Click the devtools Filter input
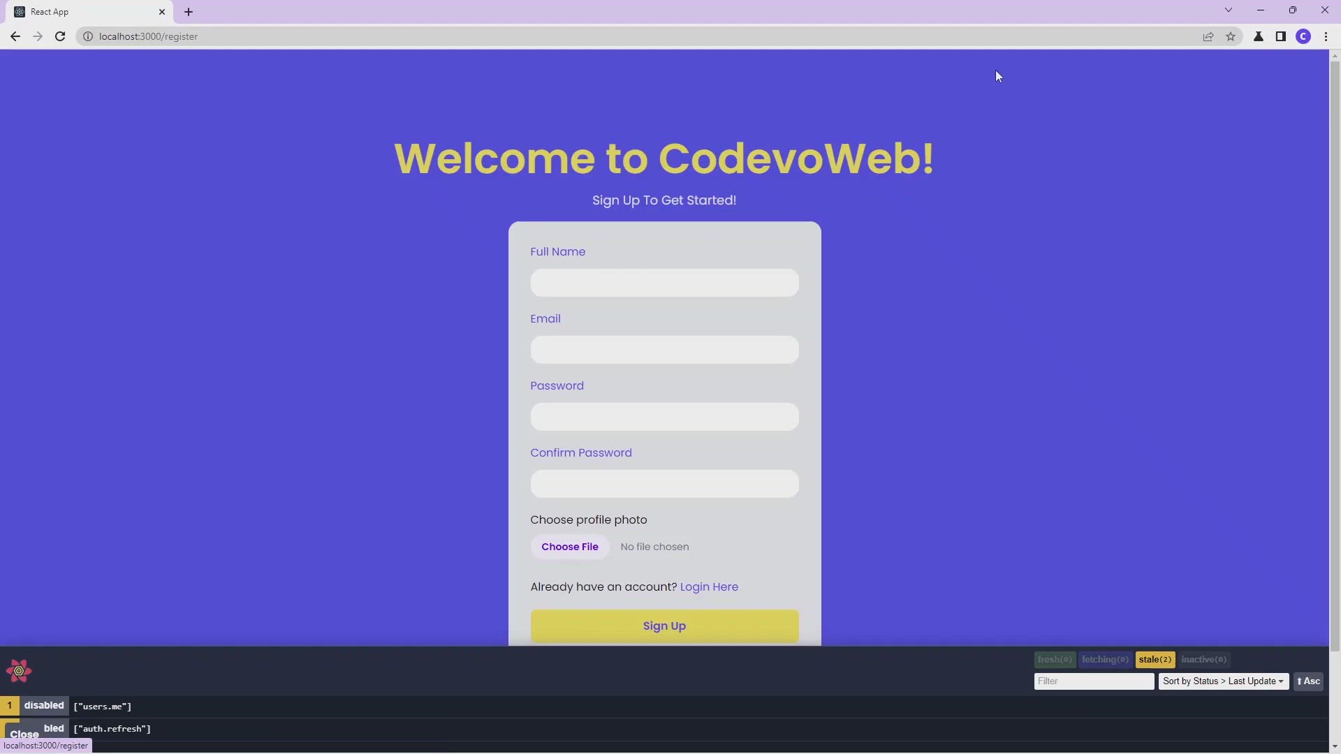 (1094, 681)
